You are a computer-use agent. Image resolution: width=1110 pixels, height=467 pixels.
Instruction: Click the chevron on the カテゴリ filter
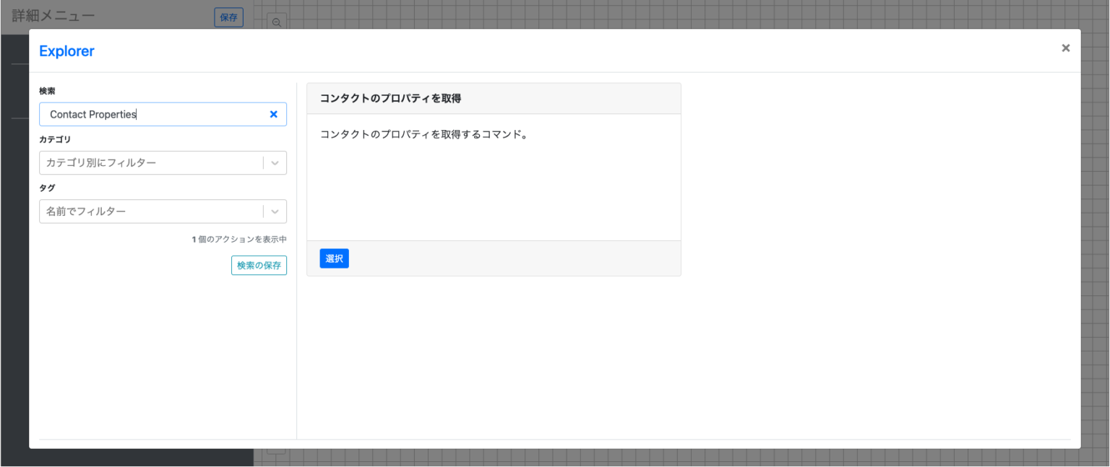pyautogui.click(x=275, y=162)
